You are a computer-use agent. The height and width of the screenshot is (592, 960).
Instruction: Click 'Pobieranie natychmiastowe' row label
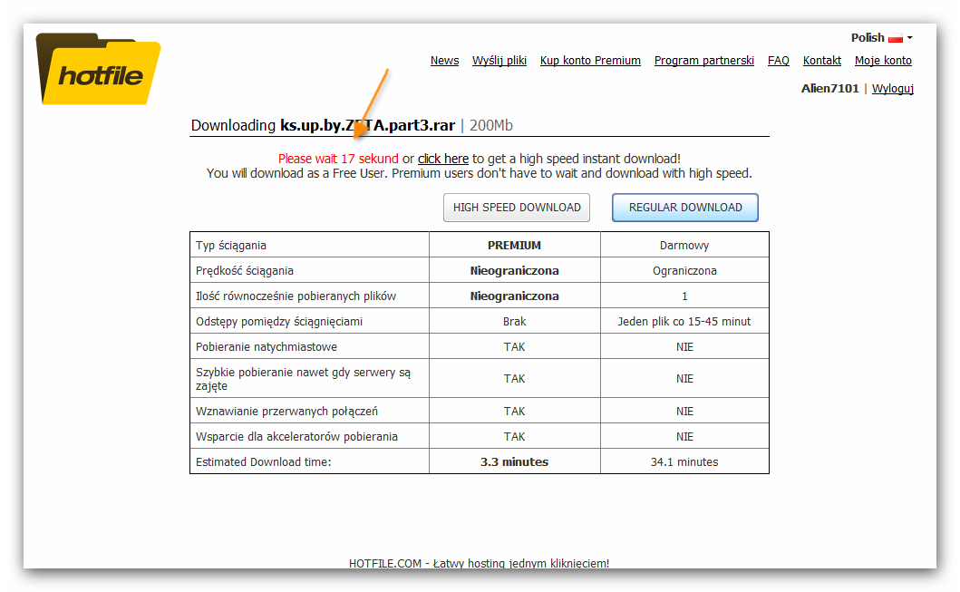267,347
